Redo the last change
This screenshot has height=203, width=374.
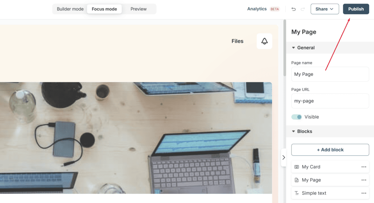coord(303,9)
